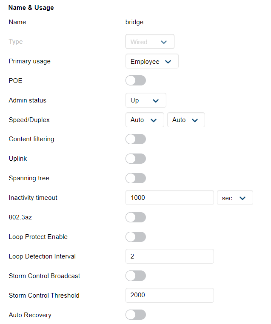Open the Primary usage Employee dropdown
271x324 pixels.
151,62
